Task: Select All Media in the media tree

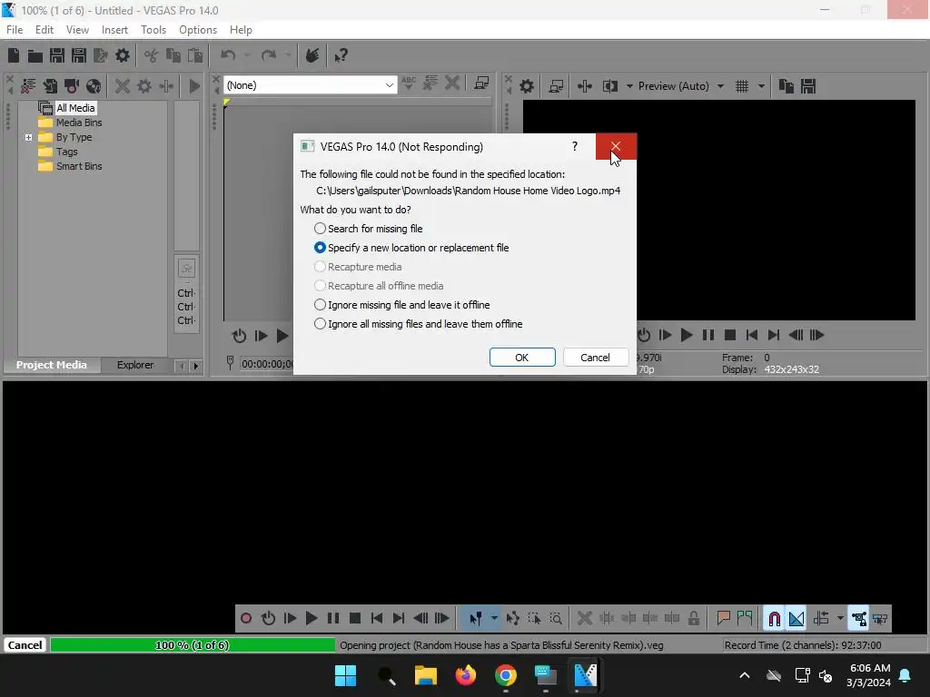Action: click(75, 108)
